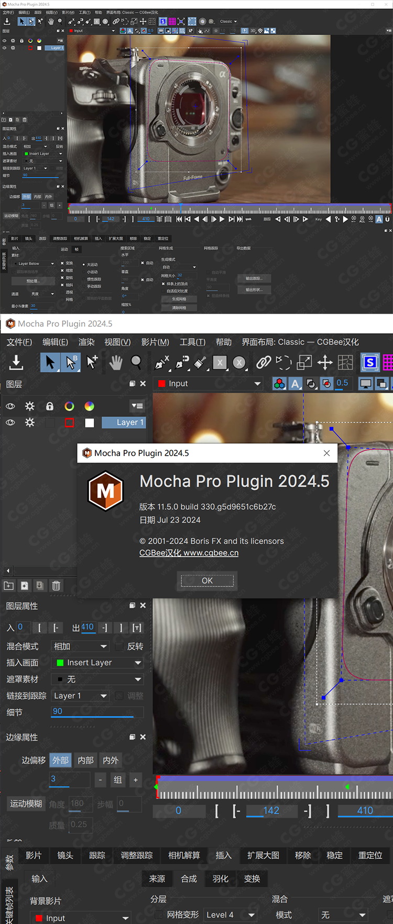Open the layer panel list menu icon in enlarged view
This screenshot has width=393, height=924.
pyautogui.click(x=137, y=406)
